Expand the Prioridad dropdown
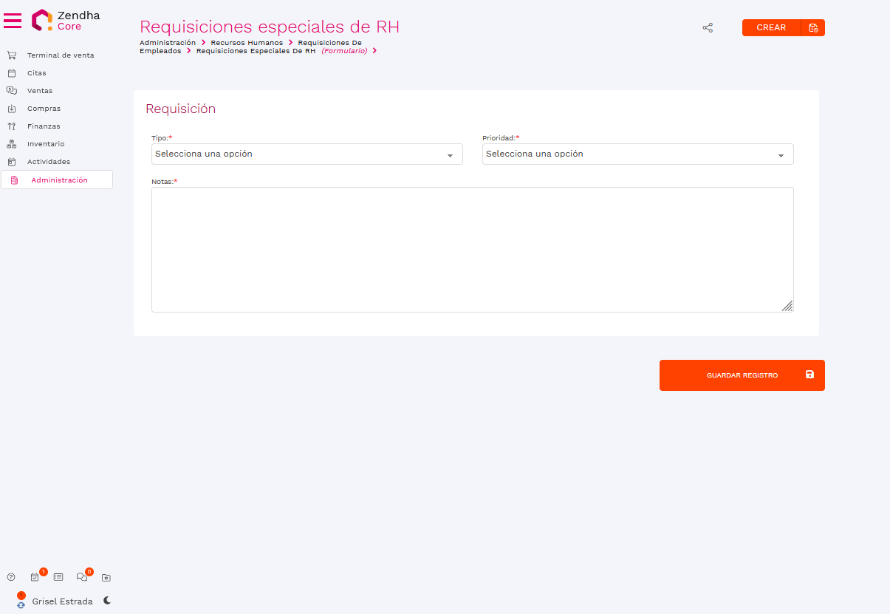Viewport: 890px width, 614px height. coord(637,154)
